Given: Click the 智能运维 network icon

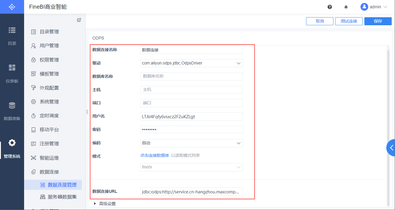Looking at the screenshot, I should (34, 158).
